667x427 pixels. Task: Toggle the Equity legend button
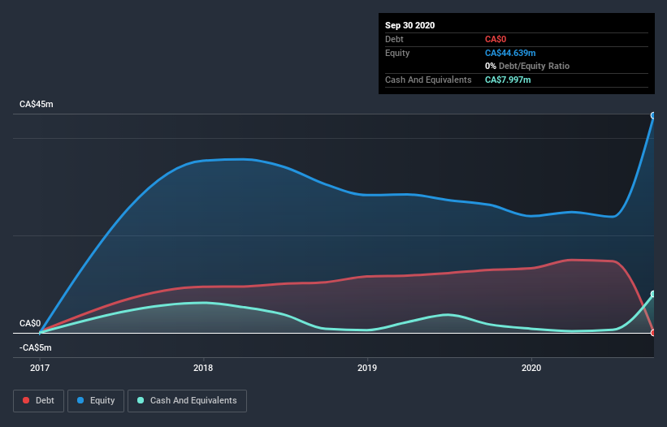tap(96, 401)
